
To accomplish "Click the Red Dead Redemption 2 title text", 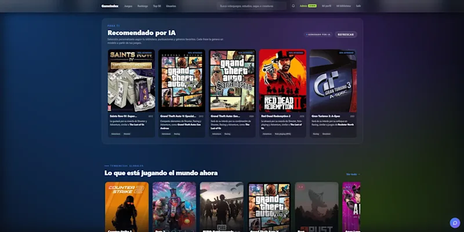I will pyautogui.click(x=275, y=116).
